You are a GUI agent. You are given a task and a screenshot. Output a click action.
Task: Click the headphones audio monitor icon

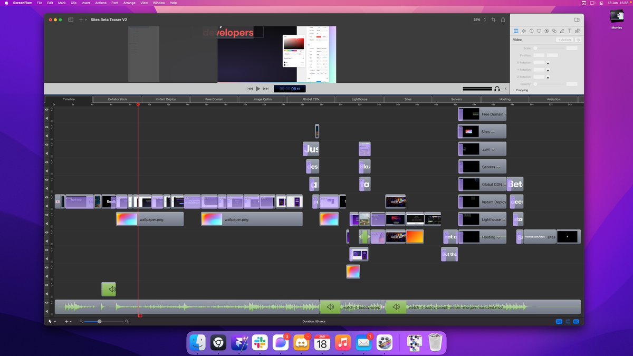[497, 89]
